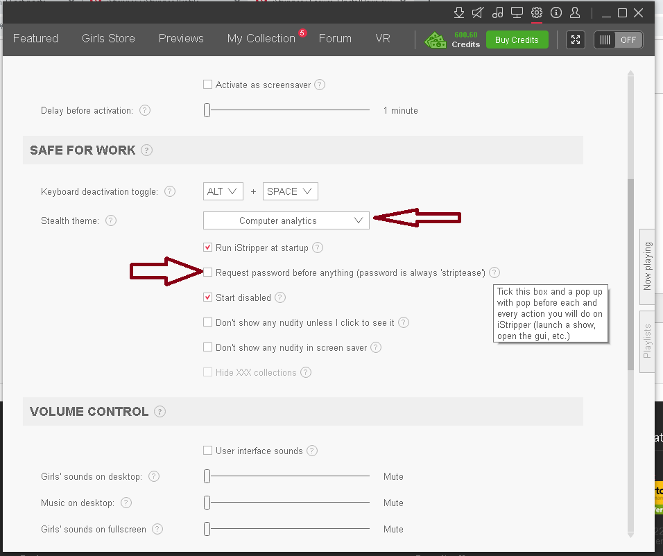The height and width of the screenshot is (556, 663).
Task: Click help icon beside Stealth theme
Action: click(x=111, y=220)
